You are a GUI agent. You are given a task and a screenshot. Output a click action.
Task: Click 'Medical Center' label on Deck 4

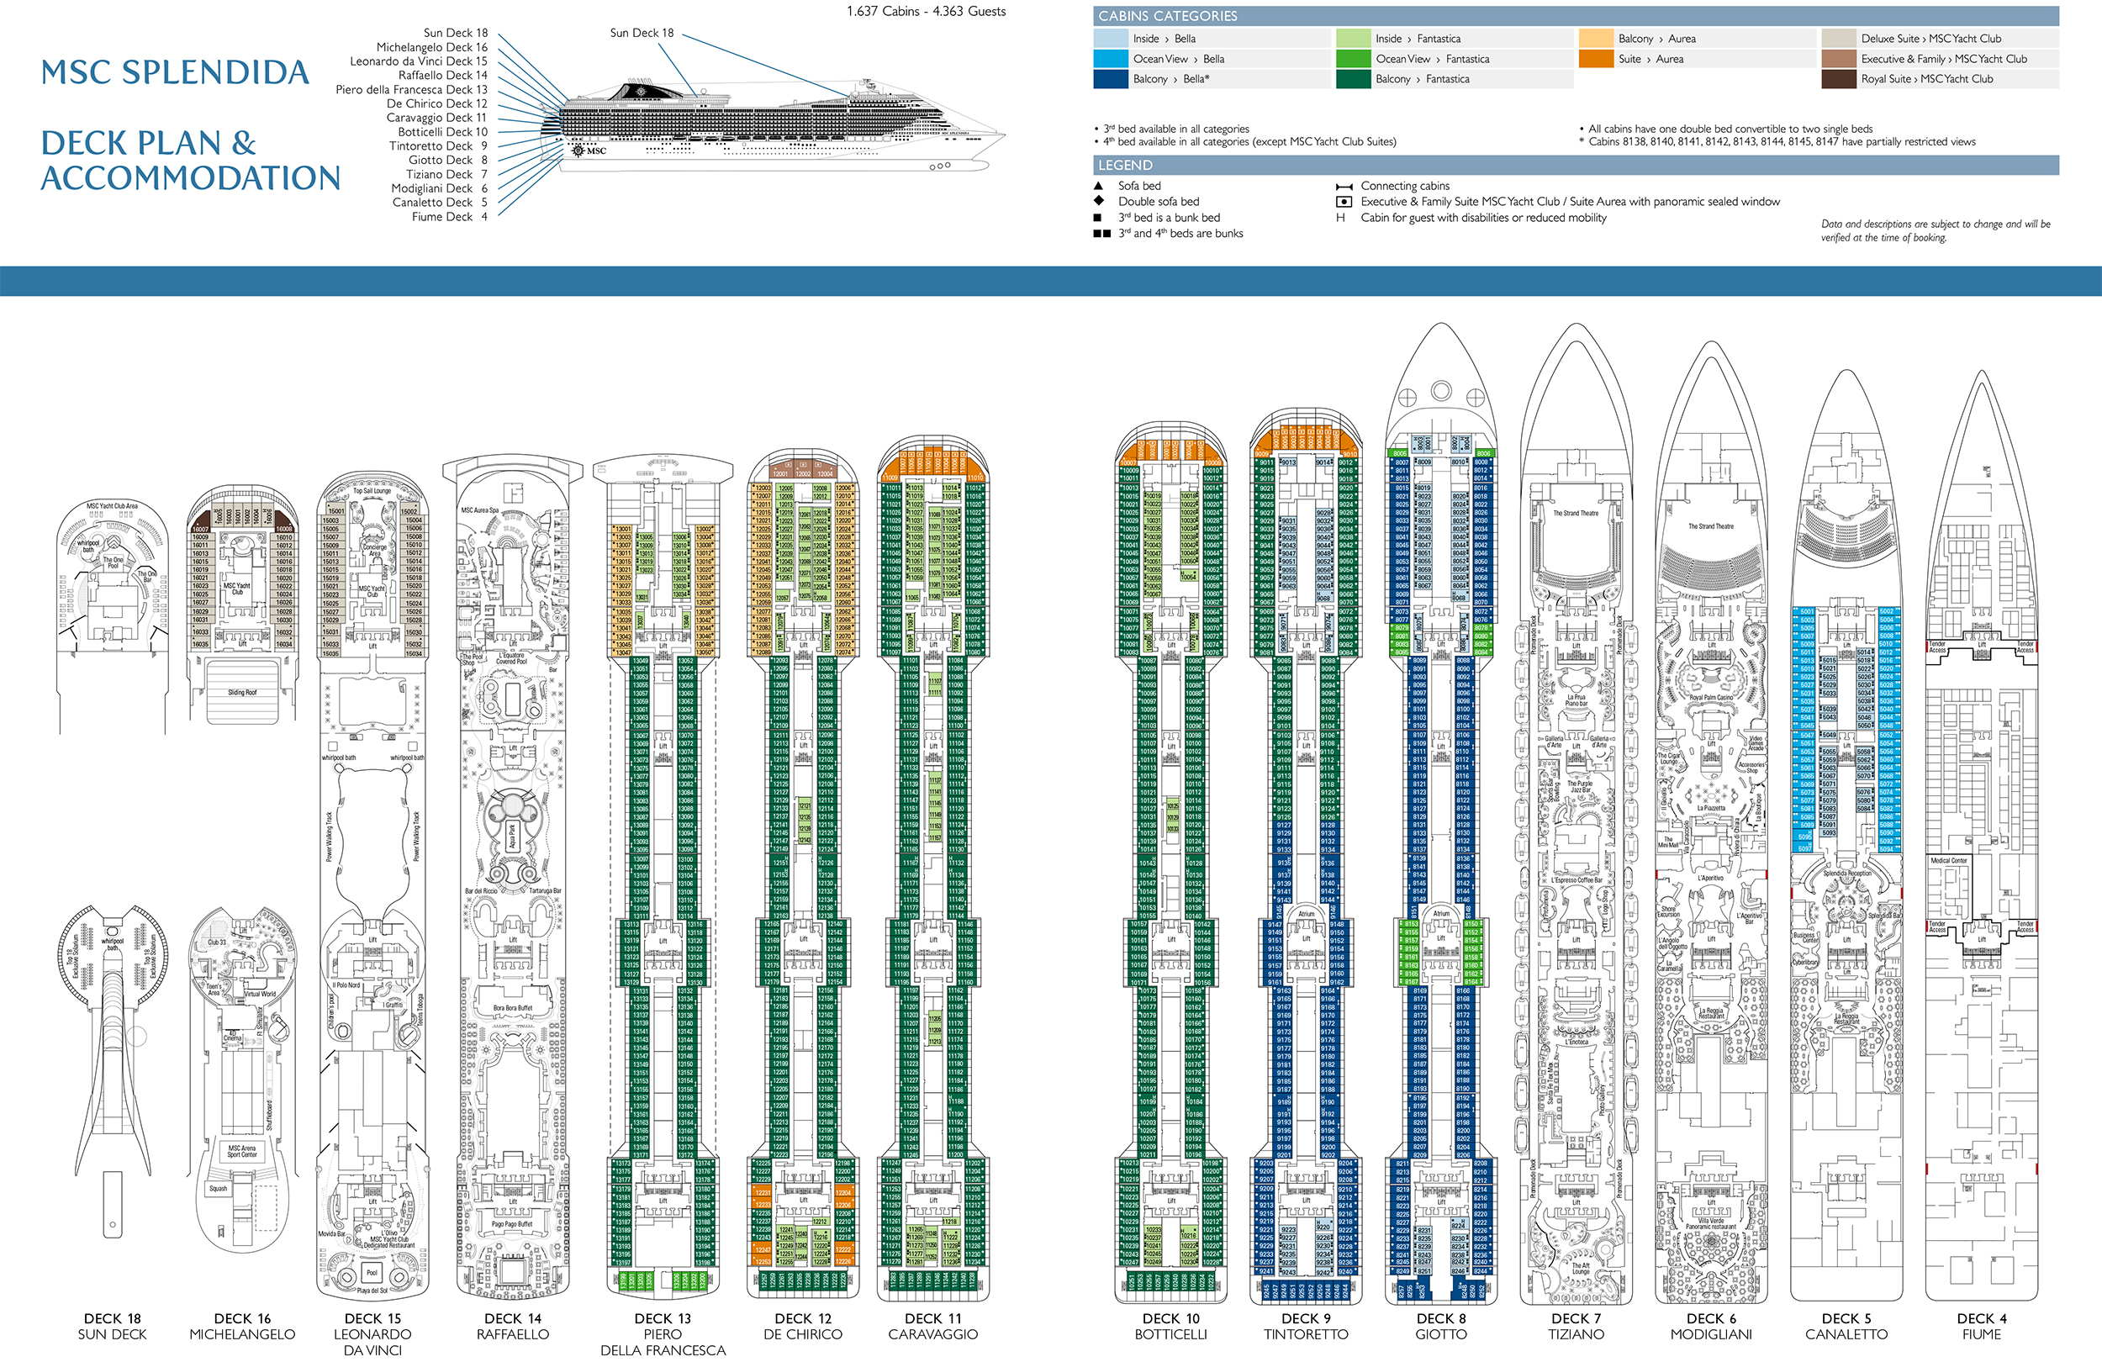1948,860
